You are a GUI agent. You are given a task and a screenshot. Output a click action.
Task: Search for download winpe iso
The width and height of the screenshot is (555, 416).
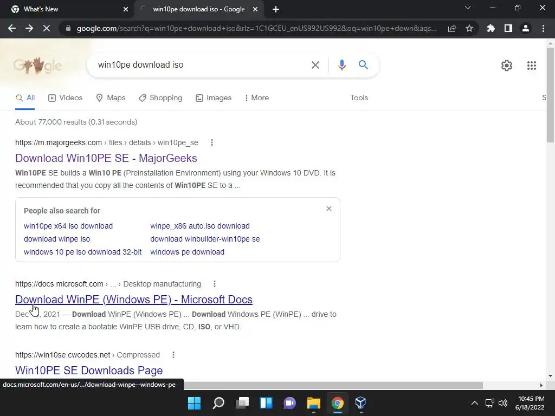pyautogui.click(x=57, y=239)
